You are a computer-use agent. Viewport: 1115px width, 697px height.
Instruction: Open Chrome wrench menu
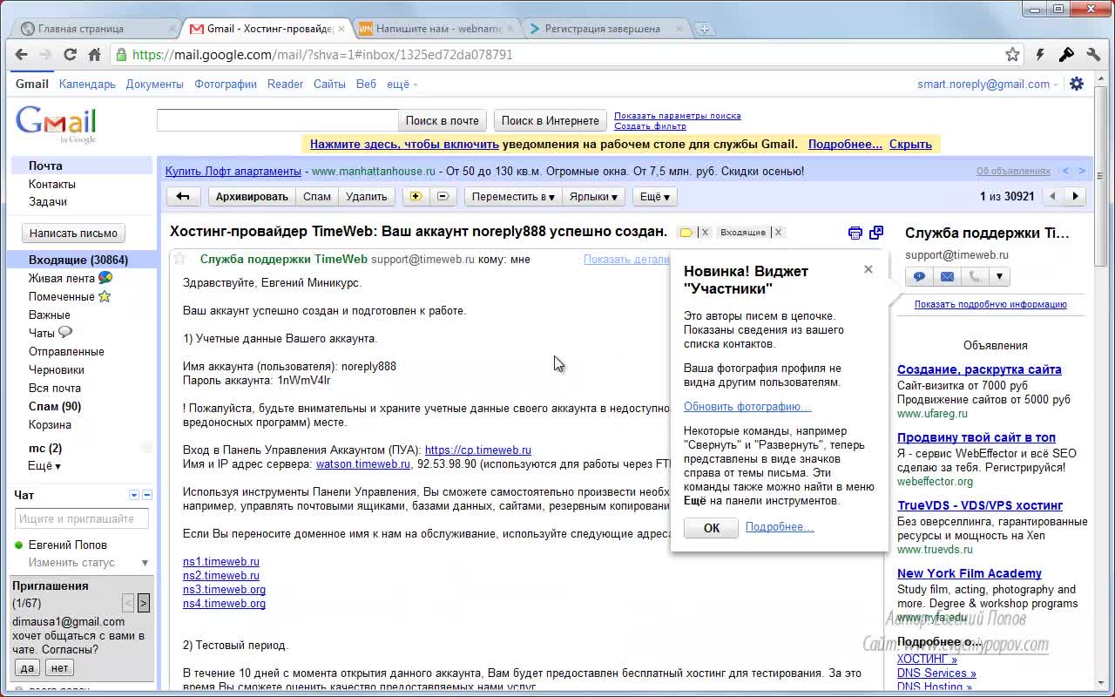(x=1093, y=54)
